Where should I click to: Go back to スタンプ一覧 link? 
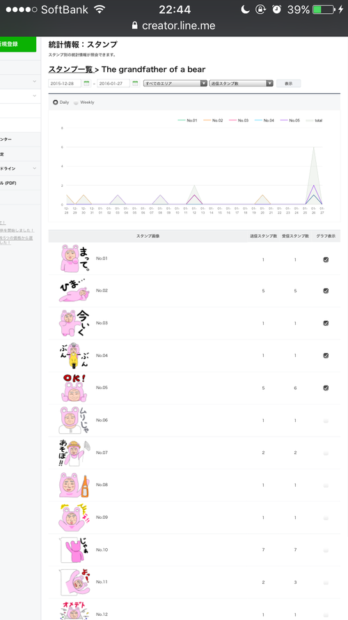[71, 69]
